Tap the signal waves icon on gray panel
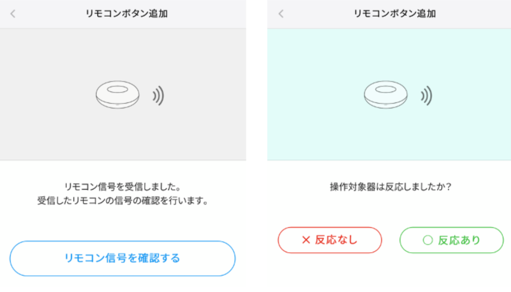Viewport: 511px width, 292px height. pyautogui.click(x=158, y=95)
